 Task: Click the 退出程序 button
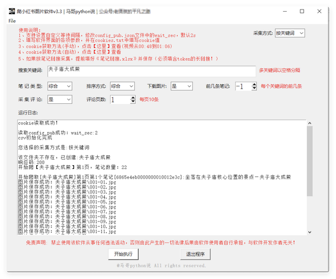[x=199, y=254]
